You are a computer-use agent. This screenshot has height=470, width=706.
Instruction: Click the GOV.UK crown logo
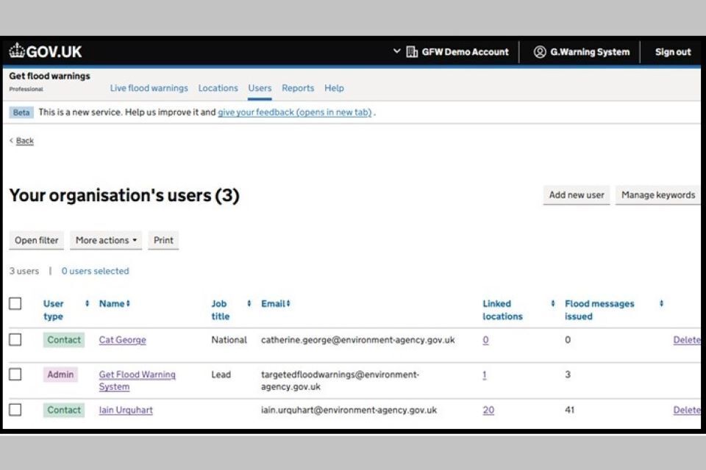pos(17,51)
